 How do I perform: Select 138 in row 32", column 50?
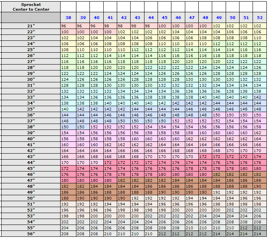[x=233, y=91]
